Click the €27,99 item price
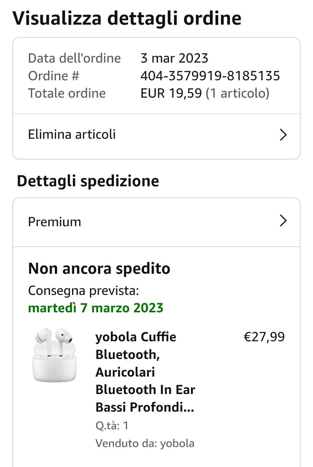This screenshot has height=467, width=313. click(x=264, y=337)
